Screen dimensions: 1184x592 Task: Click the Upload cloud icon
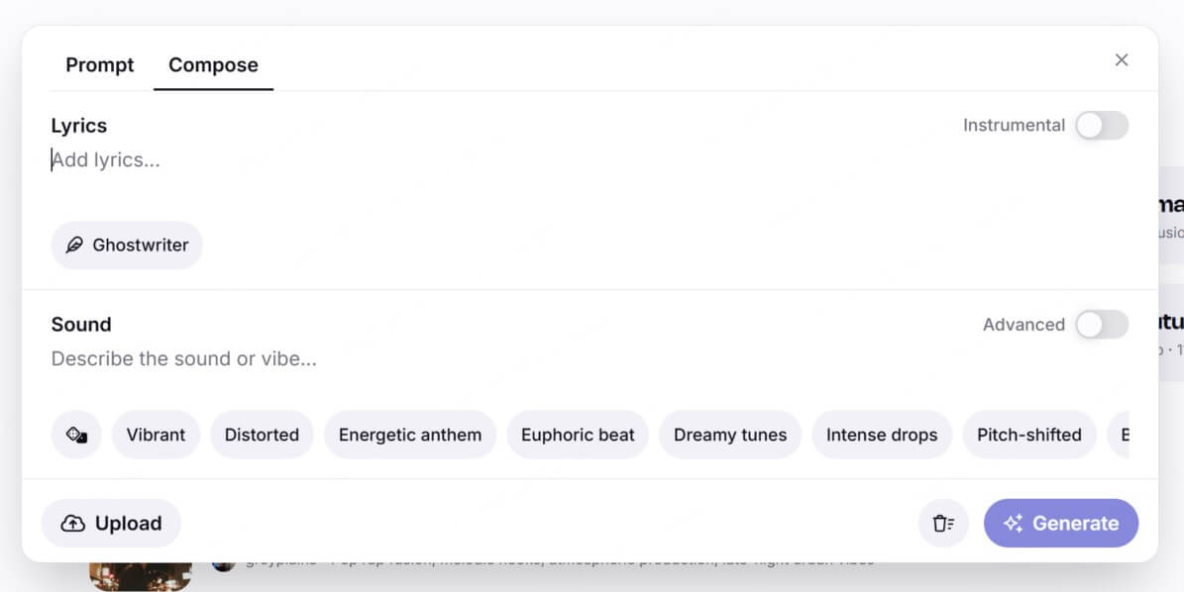(72, 524)
